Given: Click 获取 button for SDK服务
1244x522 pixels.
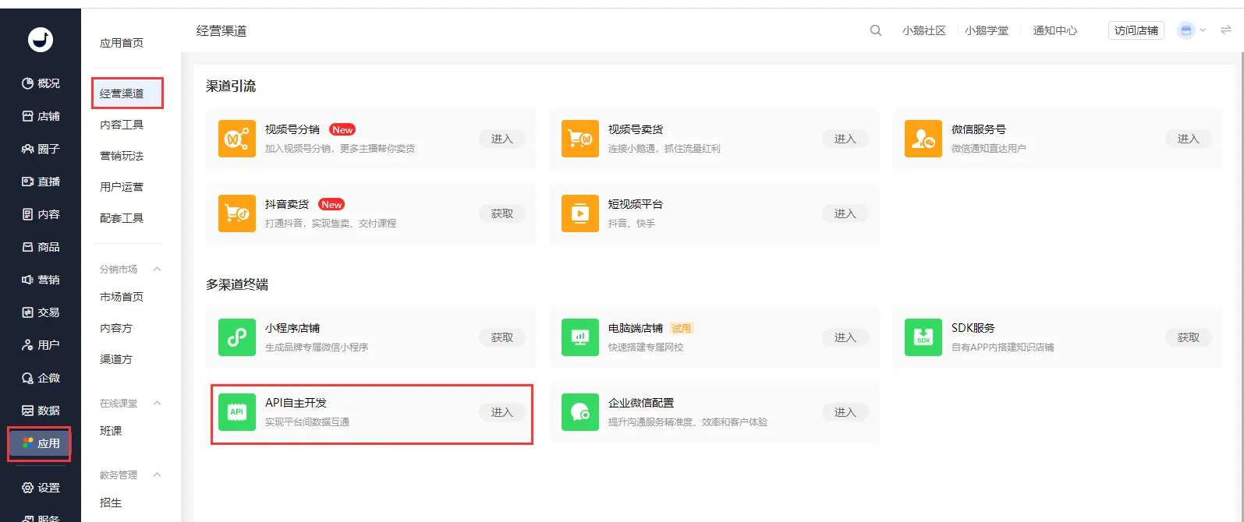Looking at the screenshot, I should 1189,337.
